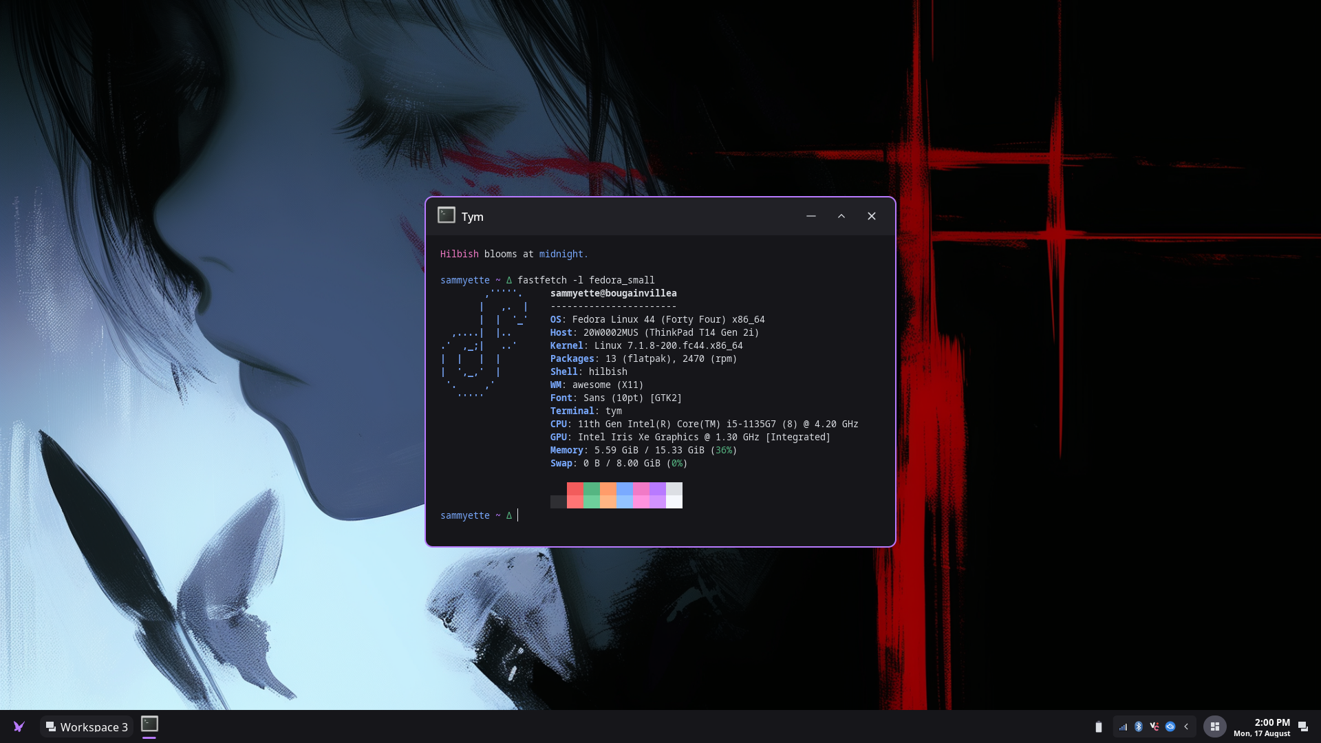The width and height of the screenshot is (1321, 743).
Task: Click the Packages line showing 2470 (rpm)
Action: pos(644,358)
